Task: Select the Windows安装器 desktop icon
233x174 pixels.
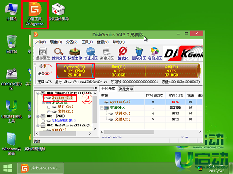Action: (11, 143)
